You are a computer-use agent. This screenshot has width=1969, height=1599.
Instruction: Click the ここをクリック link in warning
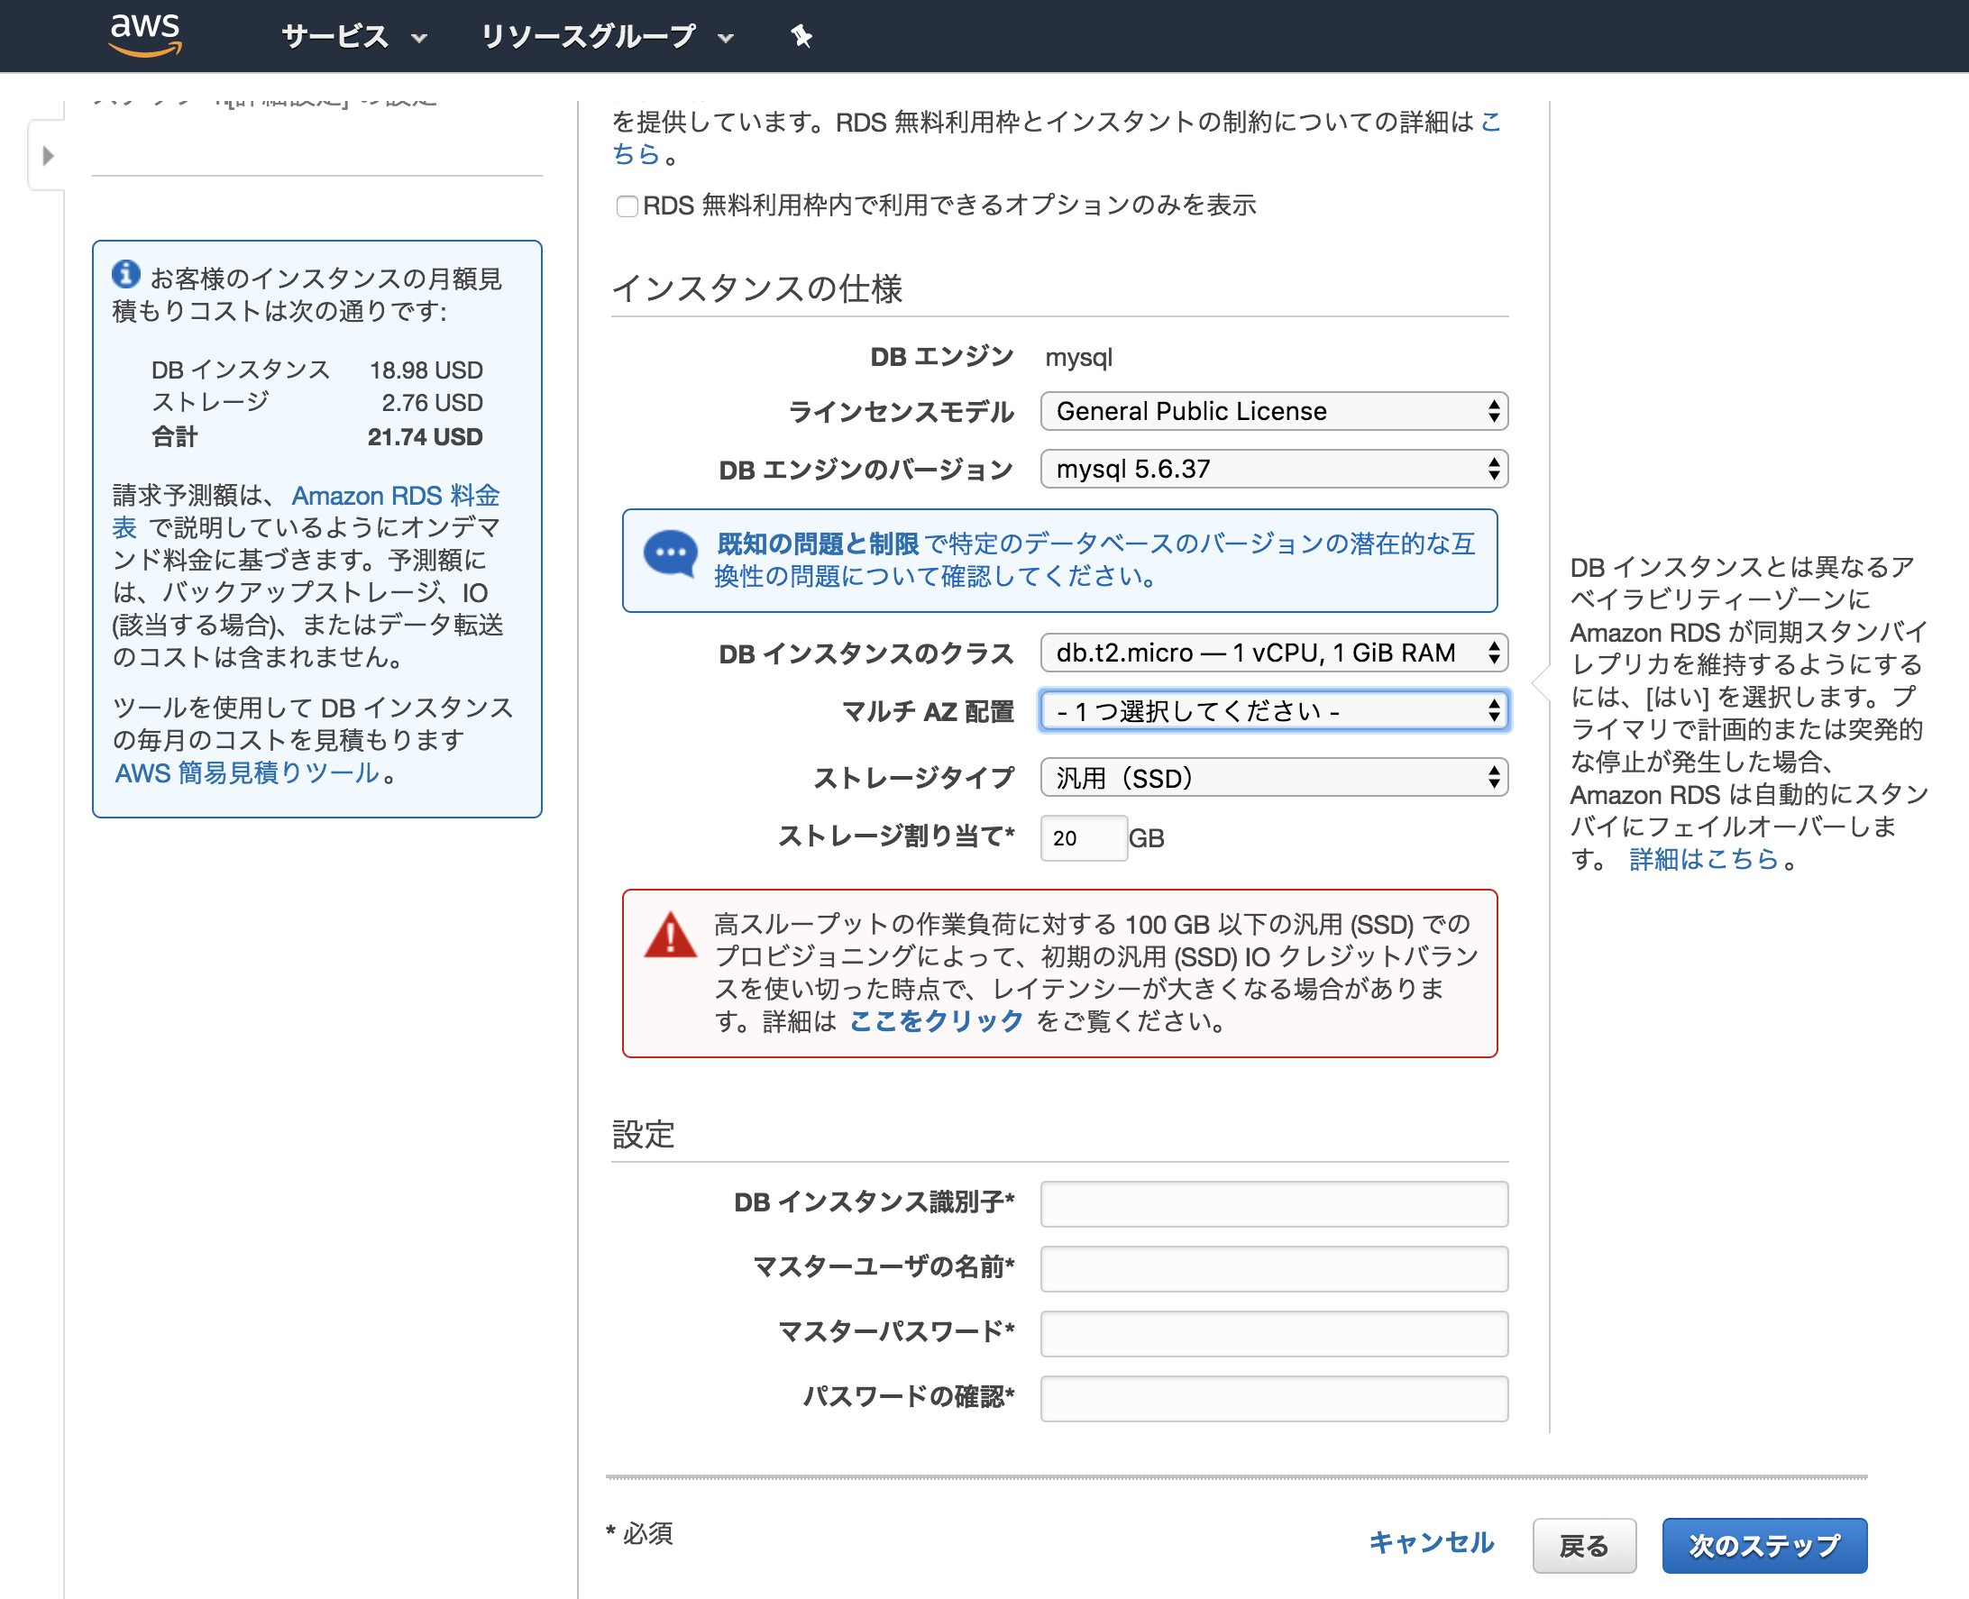935,1020
